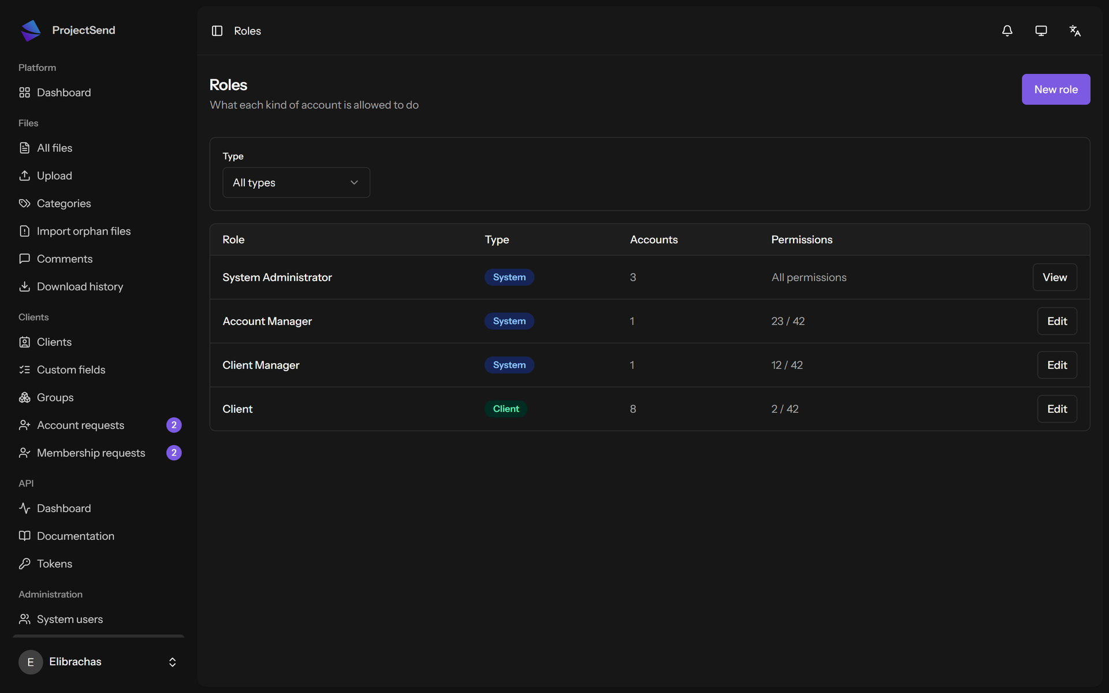Expand the Elibrachas user menu
Screen dimensions: 1109x693
click(99, 662)
